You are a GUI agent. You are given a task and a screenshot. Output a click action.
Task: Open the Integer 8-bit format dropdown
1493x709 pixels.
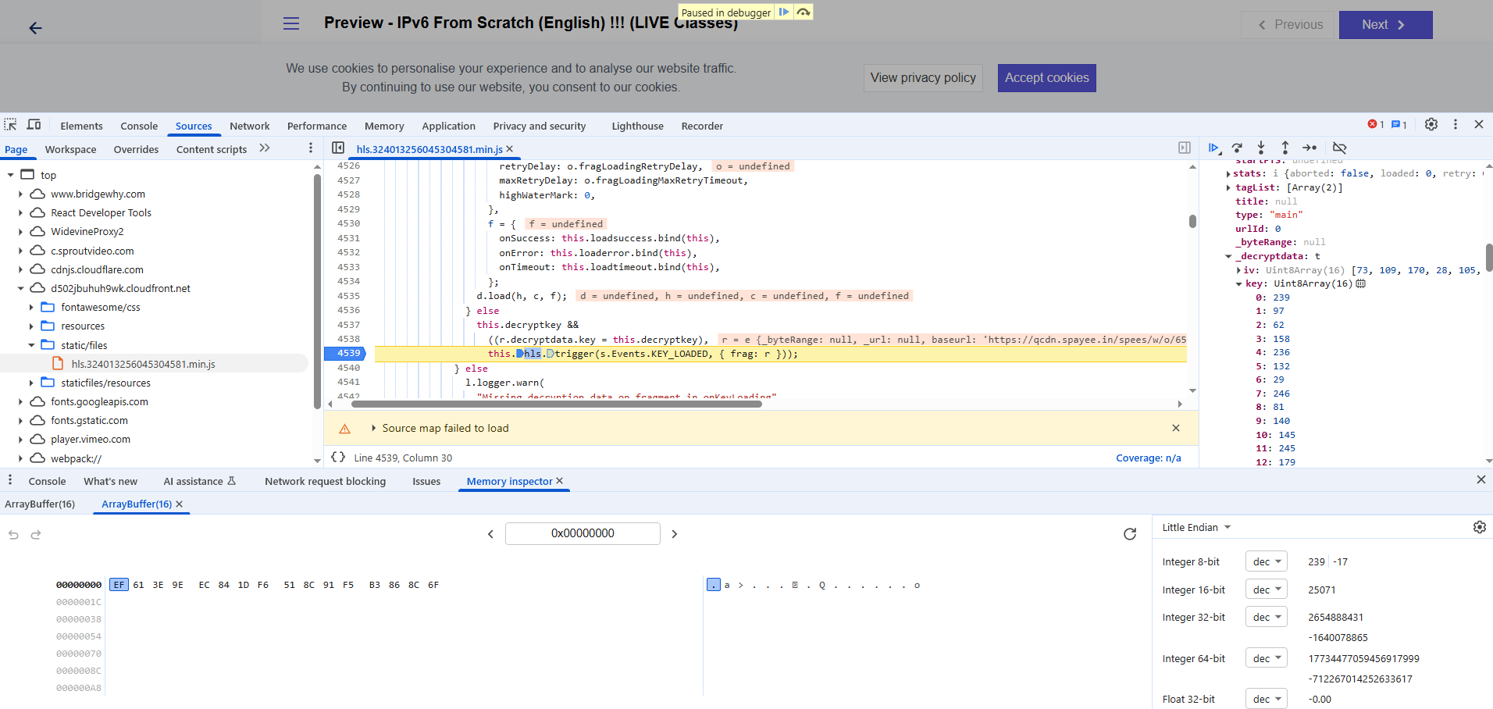tap(1267, 561)
